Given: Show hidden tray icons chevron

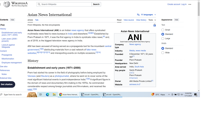Looking at the screenshot, I should (x=169, y=94).
